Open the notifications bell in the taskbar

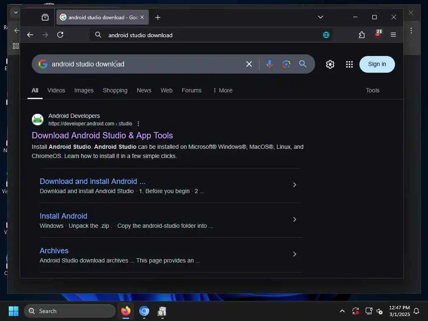click(x=416, y=311)
